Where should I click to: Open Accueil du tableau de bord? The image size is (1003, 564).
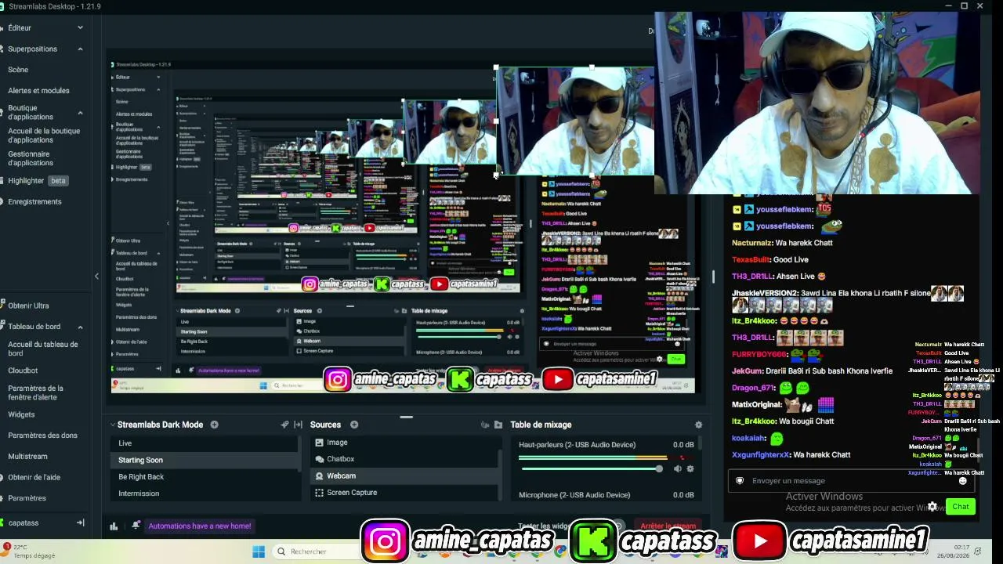[x=43, y=349]
